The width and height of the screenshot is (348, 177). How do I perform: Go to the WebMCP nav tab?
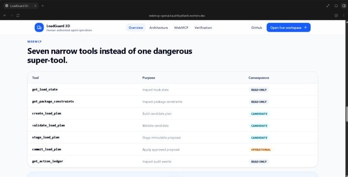(181, 28)
